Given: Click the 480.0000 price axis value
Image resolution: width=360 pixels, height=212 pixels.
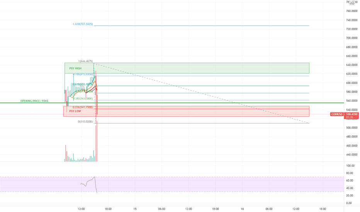Looking at the screenshot, I should (352, 136).
